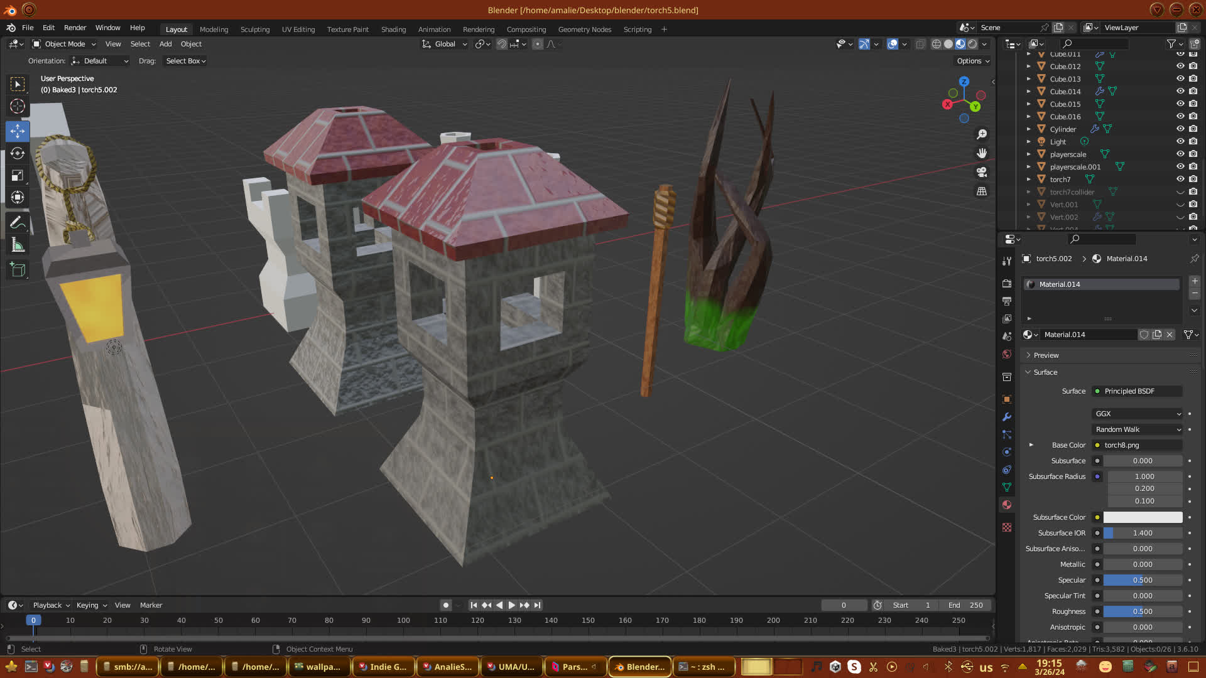Click the play animation button
The image size is (1206, 678).
coord(511,605)
